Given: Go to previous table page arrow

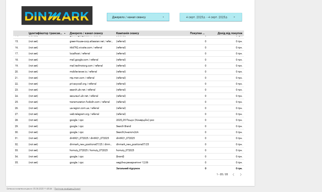Looking at the screenshot, I should 233,174.
